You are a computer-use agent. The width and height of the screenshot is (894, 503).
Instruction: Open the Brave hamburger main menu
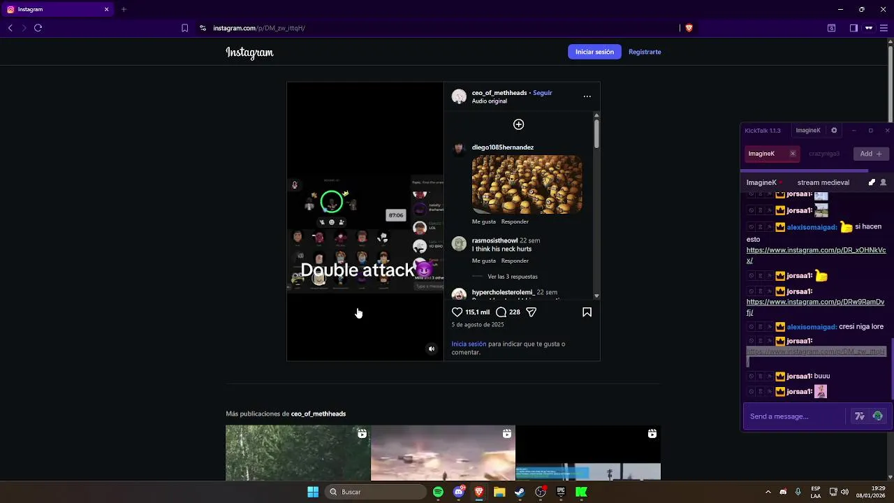(x=884, y=28)
